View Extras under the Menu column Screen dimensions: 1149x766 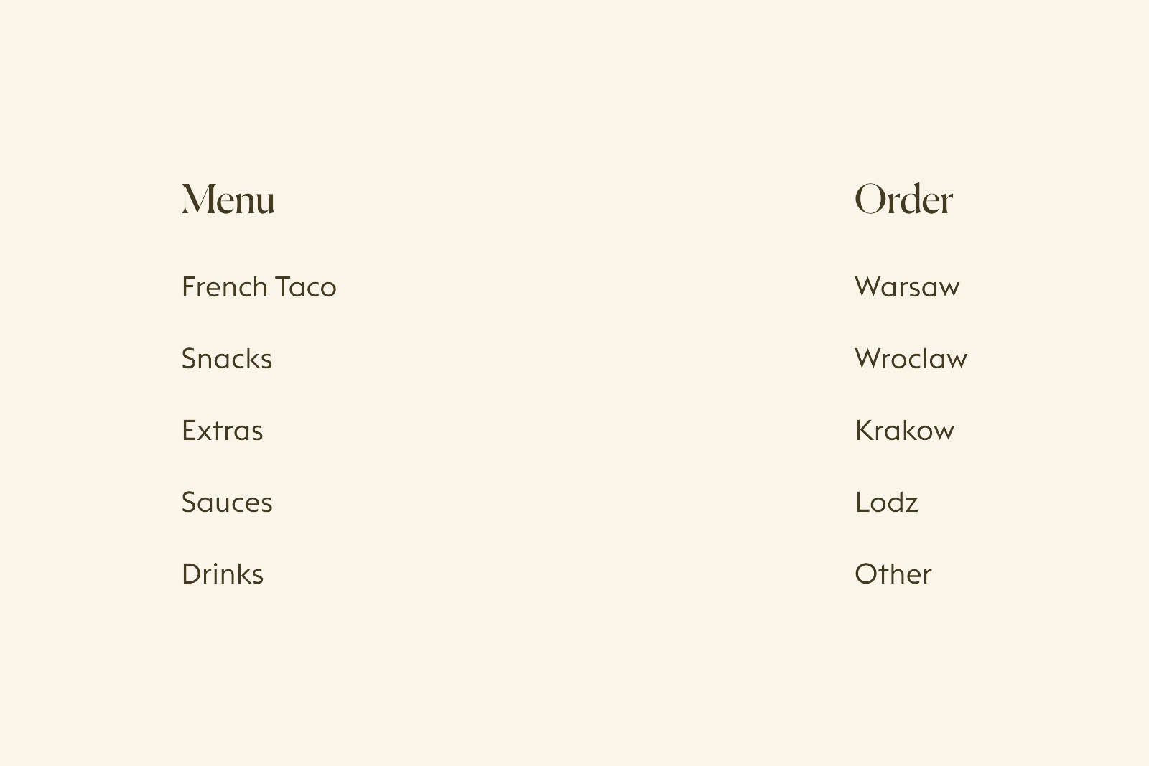pos(223,431)
